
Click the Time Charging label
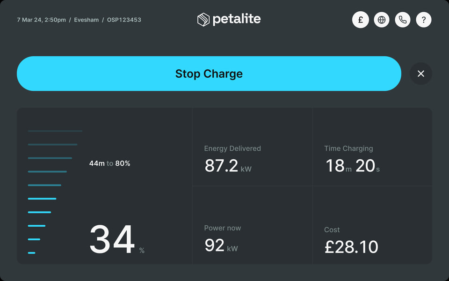348,148
